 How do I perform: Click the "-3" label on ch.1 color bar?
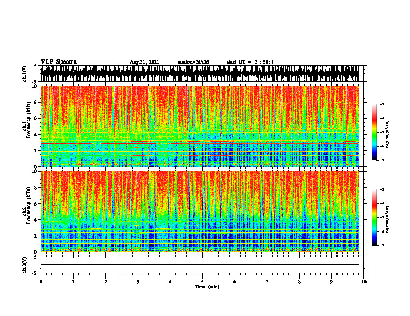382,104
